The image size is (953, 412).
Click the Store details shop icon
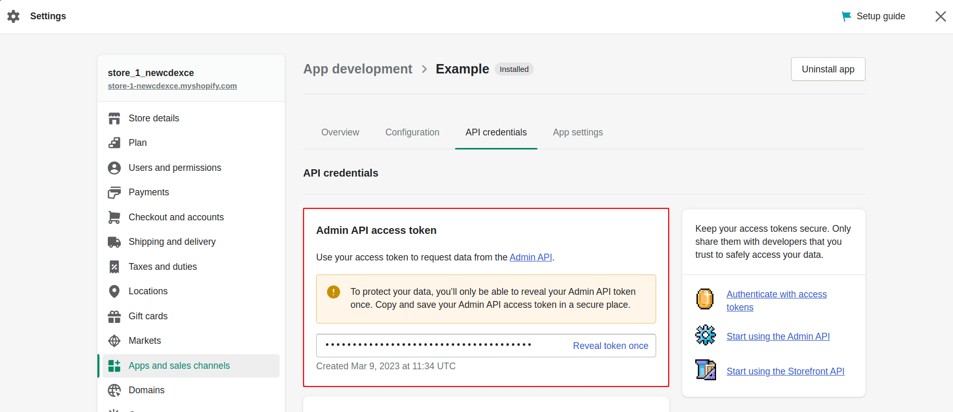pyautogui.click(x=114, y=118)
